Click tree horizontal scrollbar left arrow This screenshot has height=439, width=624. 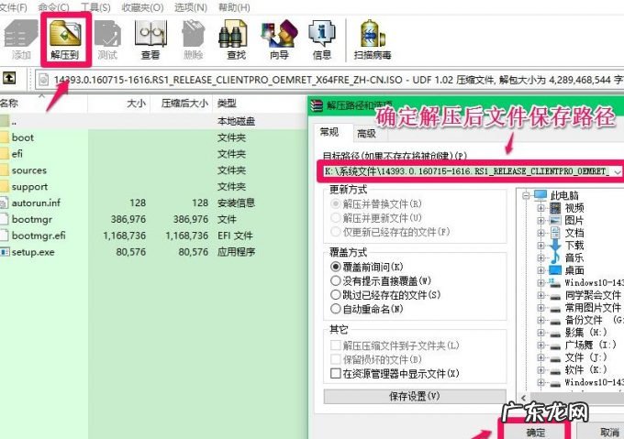coord(523,398)
